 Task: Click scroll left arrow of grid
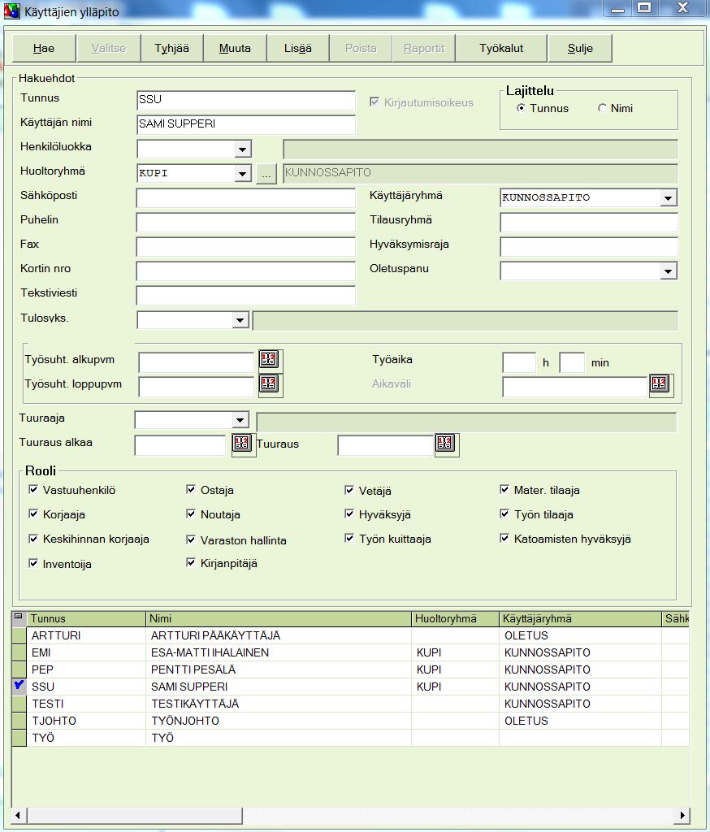pos(19,814)
